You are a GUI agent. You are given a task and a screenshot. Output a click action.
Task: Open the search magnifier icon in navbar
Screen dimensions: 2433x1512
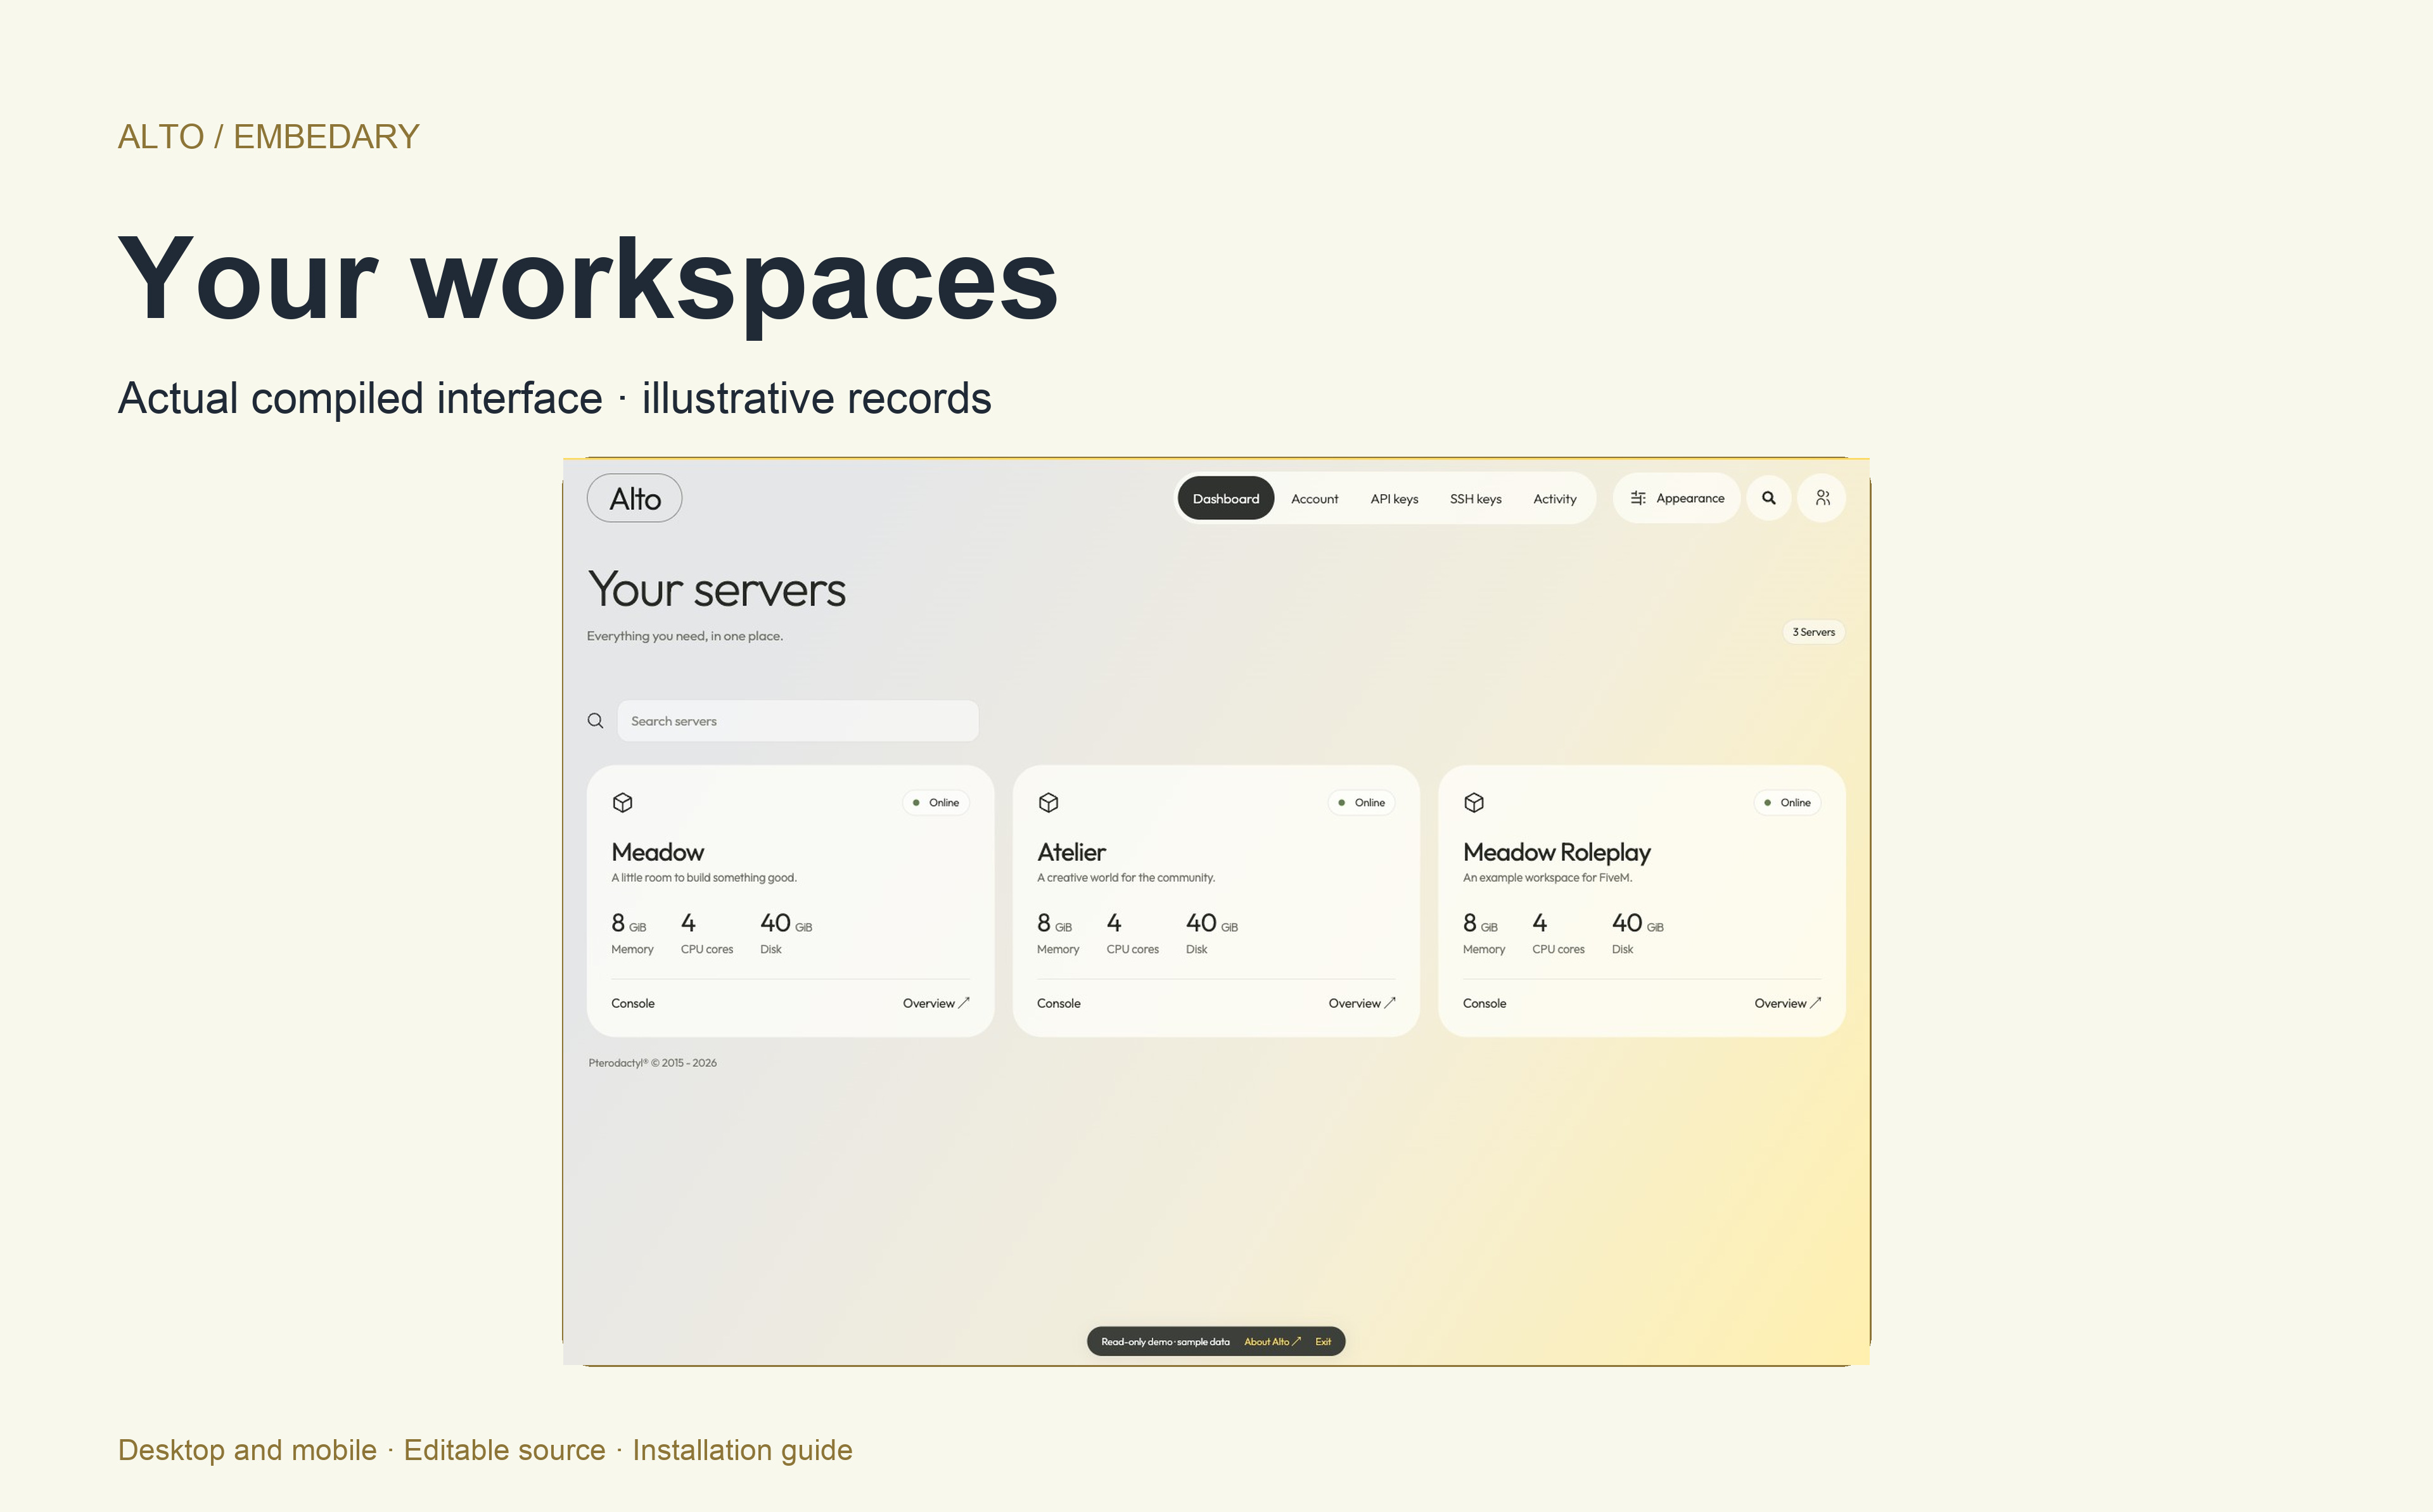click(1769, 498)
